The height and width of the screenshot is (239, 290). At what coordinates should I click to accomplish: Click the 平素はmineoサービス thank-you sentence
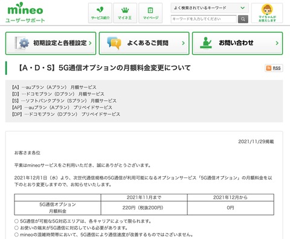tap(83, 165)
